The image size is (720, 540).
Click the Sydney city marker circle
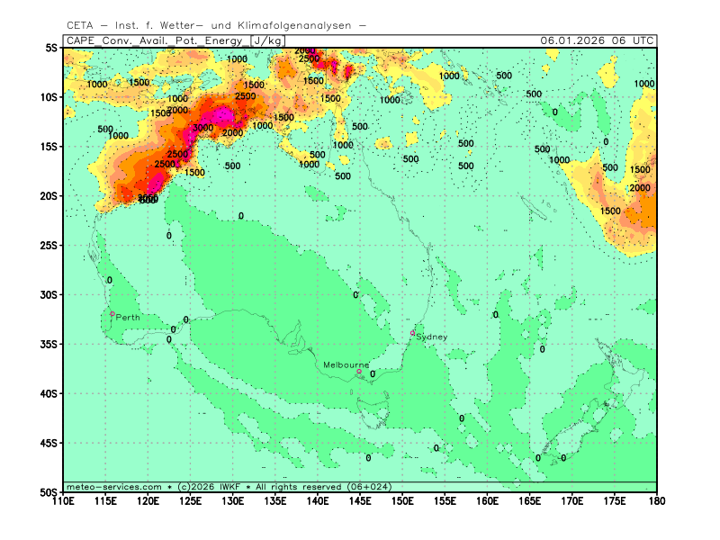coord(413,333)
